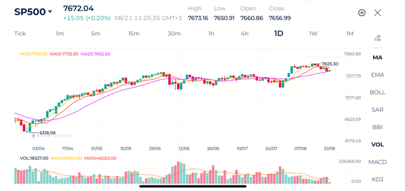Expand the SP500 symbol dropdown arrow

50,12
